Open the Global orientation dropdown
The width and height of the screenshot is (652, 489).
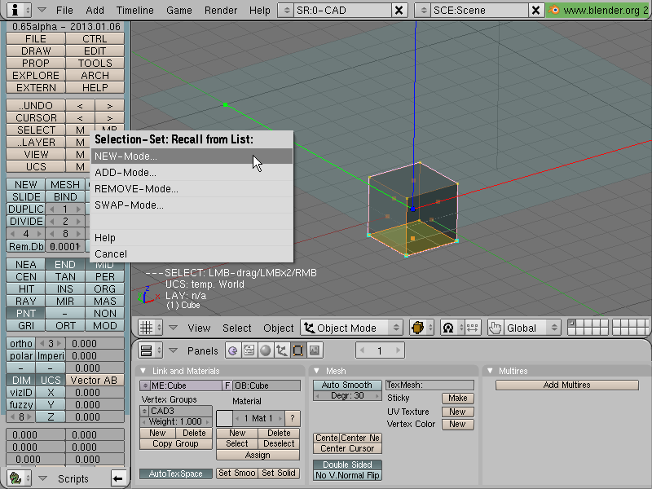[x=532, y=328]
